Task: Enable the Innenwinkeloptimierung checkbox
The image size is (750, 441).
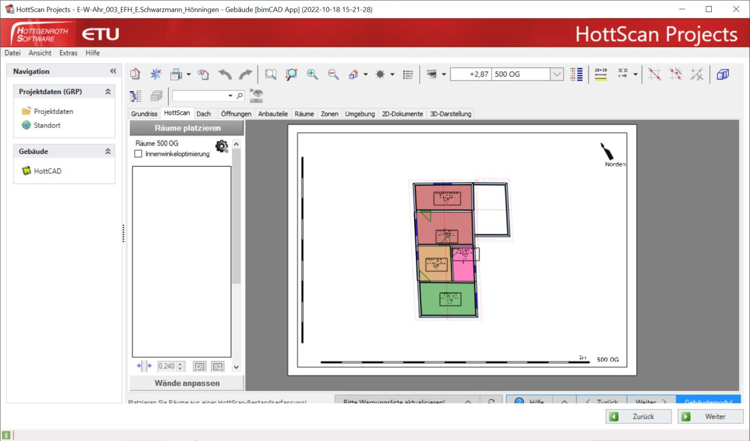Action: click(x=138, y=154)
